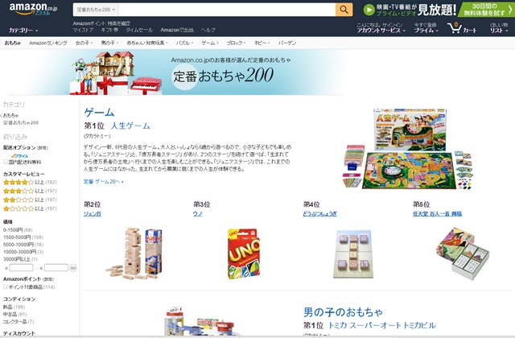515x338 pixels.
Task: Select the Amazonランキング tab
Action: point(48,43)
